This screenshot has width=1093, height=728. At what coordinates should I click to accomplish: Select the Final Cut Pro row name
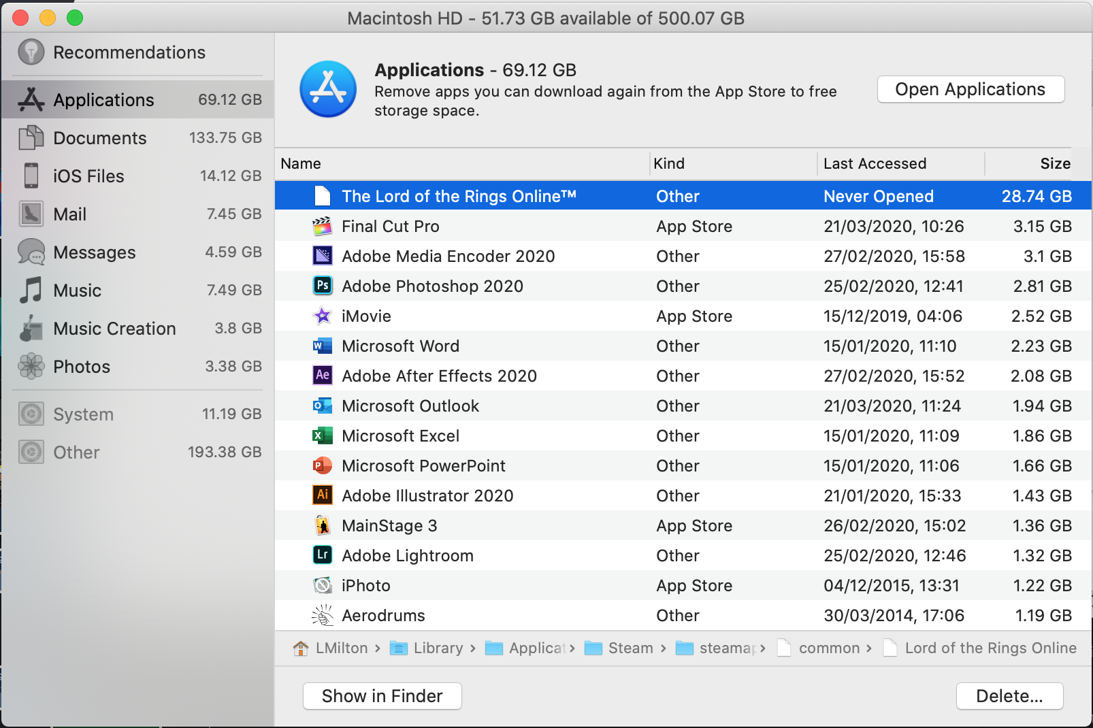[x=391, y=226]
